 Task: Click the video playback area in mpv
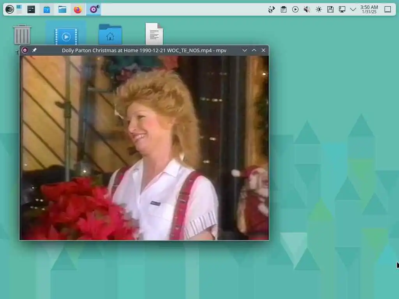pyautogui.click(x=144, y=148)
